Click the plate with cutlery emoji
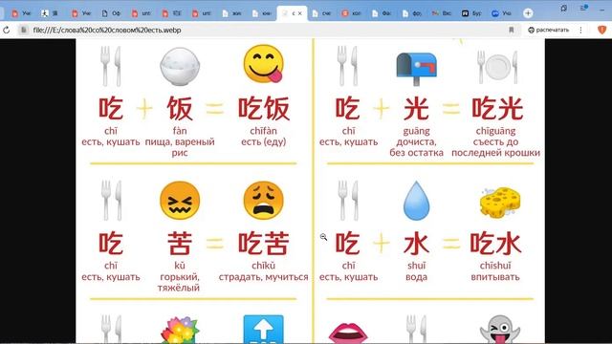Screen dimensions: 612x344 click(x=497, y=67)
